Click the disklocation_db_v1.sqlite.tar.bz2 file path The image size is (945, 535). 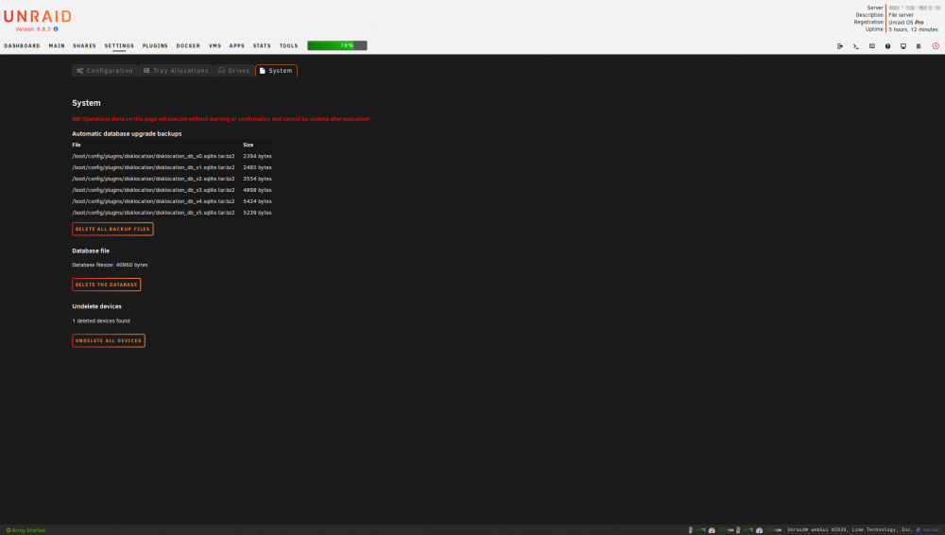click(154, 167)
